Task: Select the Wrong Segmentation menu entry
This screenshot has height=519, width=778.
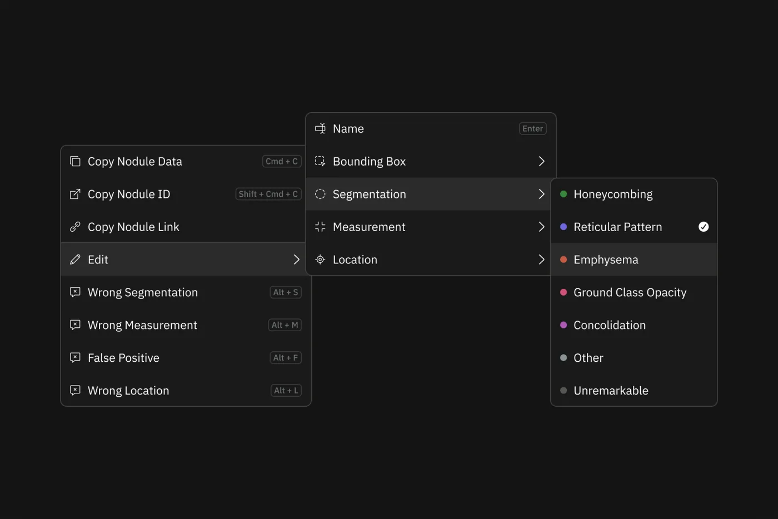Action: coord(186,292)
